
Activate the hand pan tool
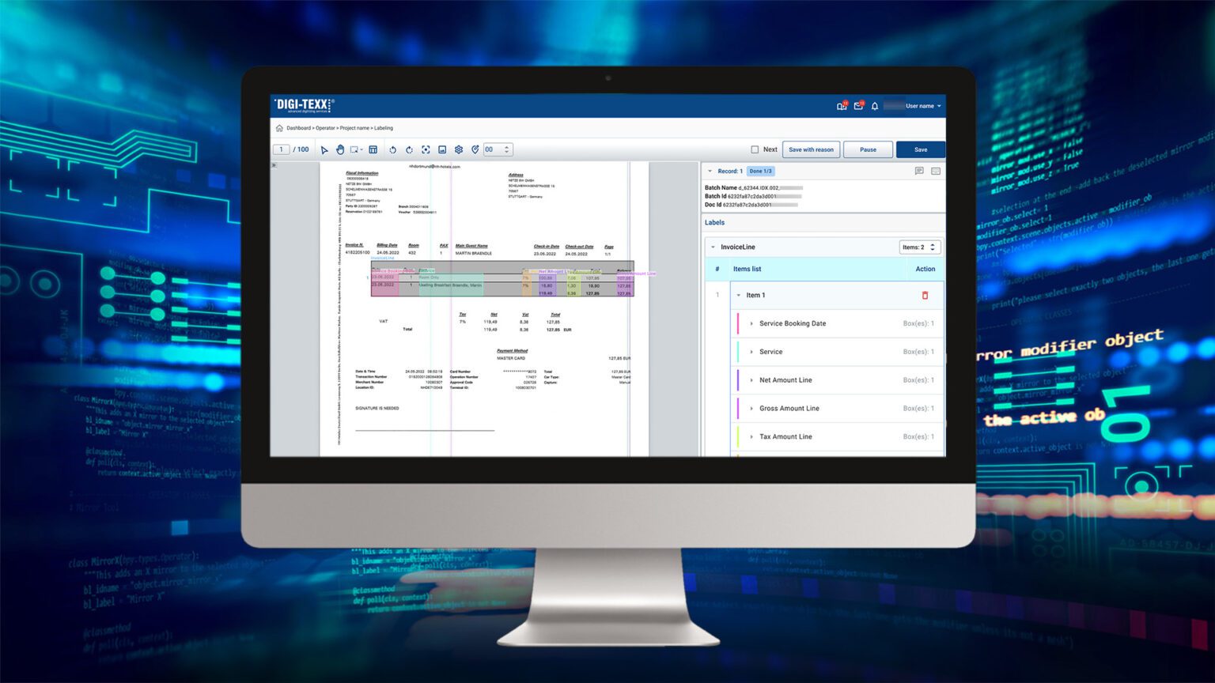click(340, 149)
